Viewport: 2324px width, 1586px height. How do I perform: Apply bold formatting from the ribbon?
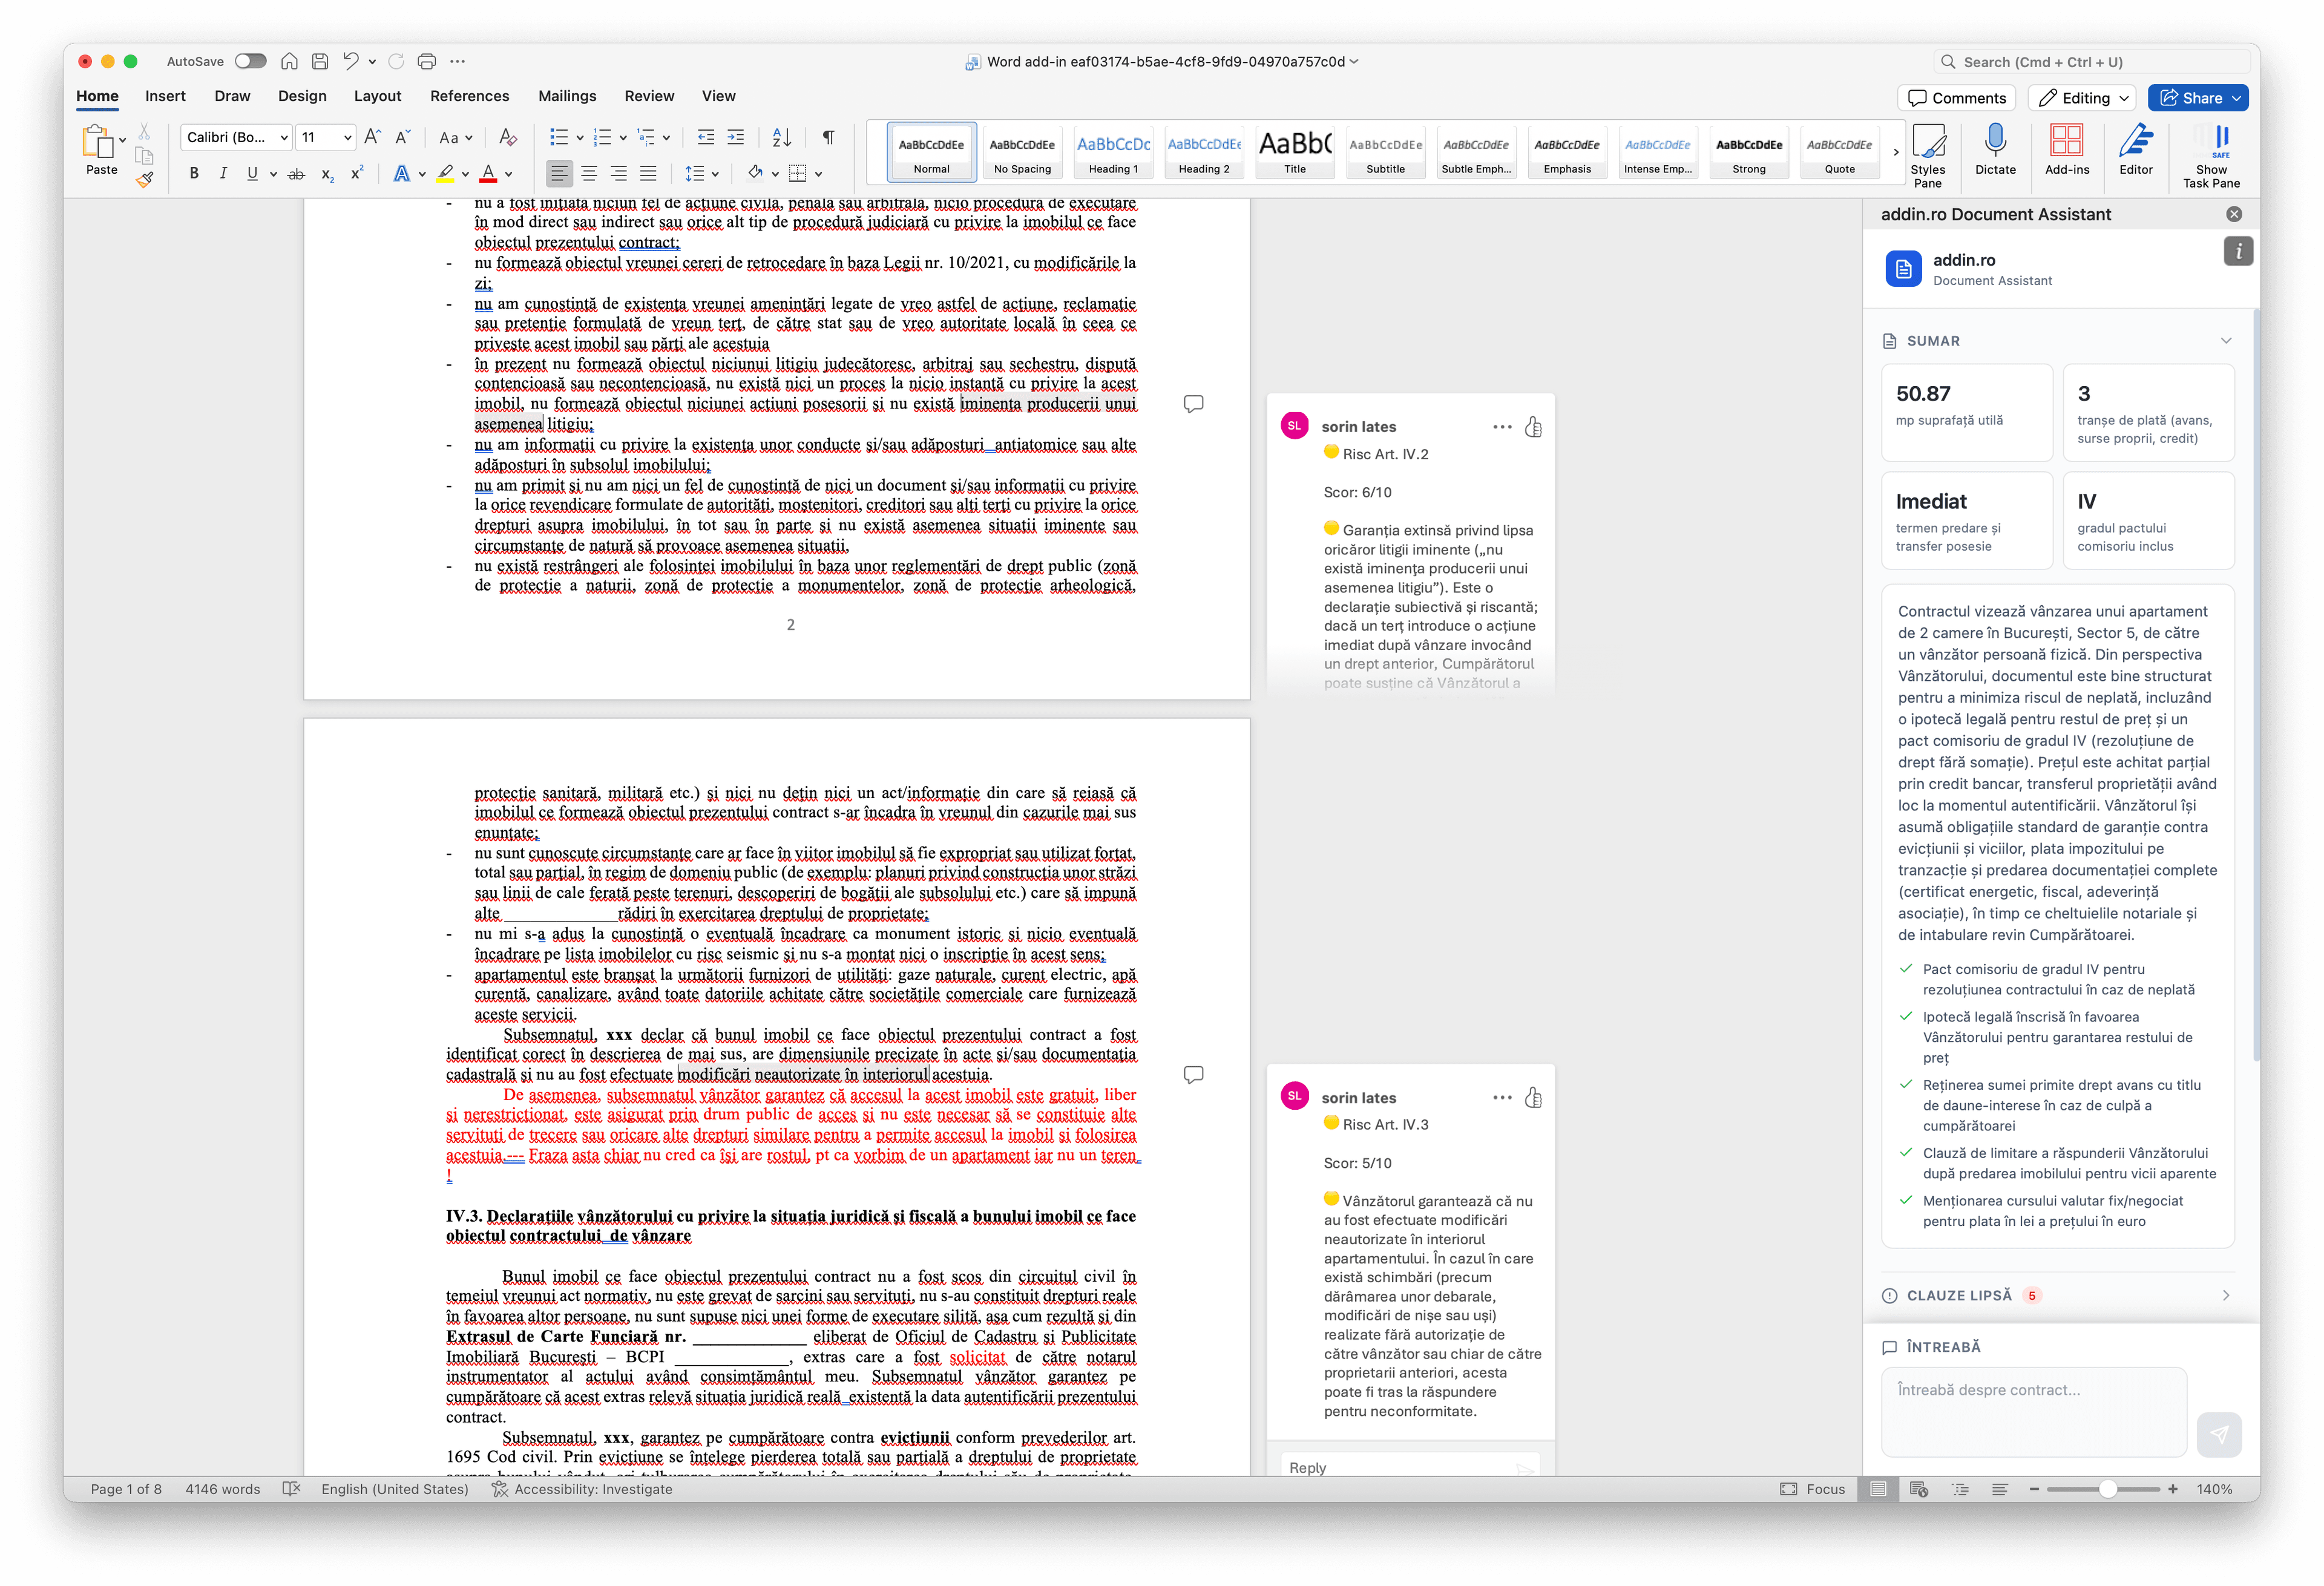click(194, 173)
